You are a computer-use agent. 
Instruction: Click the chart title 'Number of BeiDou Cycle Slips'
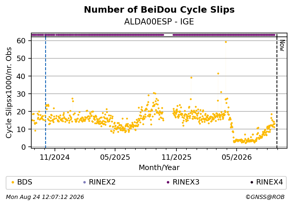tap(159, 10)
